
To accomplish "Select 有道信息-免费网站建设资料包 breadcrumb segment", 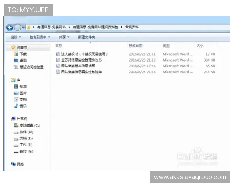I will pyautogui.click(x=95, y=27).
